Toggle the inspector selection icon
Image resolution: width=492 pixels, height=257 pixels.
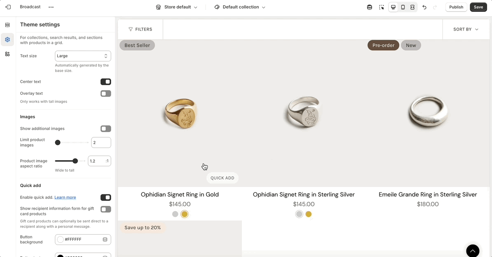(x=382, y=7)
